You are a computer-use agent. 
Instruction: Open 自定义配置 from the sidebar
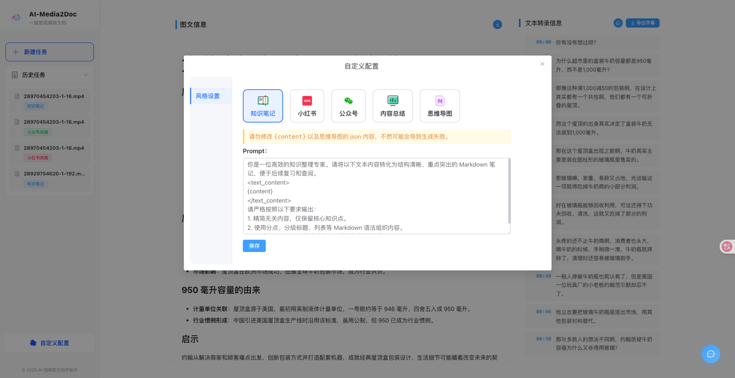click(49, 343)
